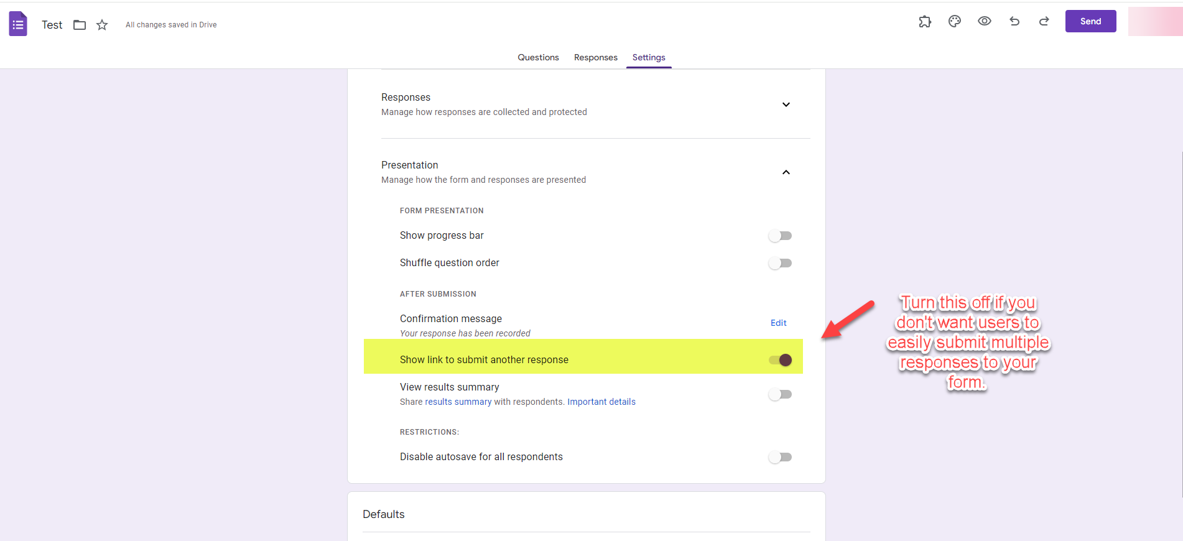Expand the Responses settings section
This screenshot has width=1183, height=541.
coord(786,104)
